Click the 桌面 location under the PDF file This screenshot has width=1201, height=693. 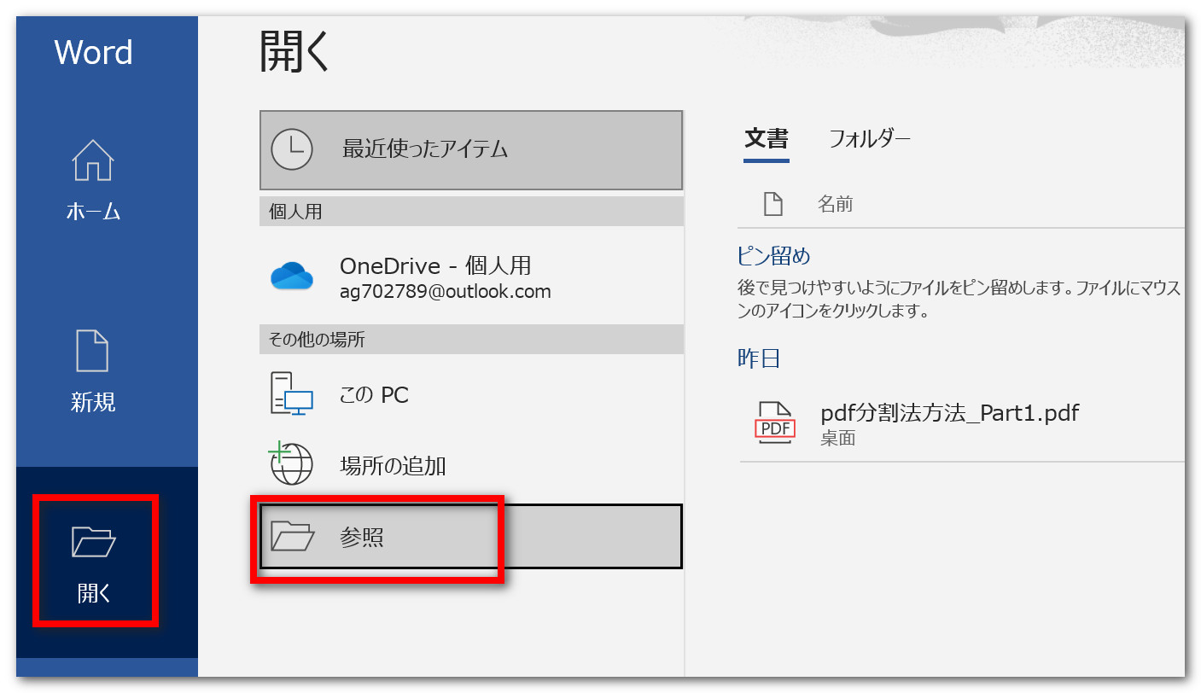(x=837, y=439)
